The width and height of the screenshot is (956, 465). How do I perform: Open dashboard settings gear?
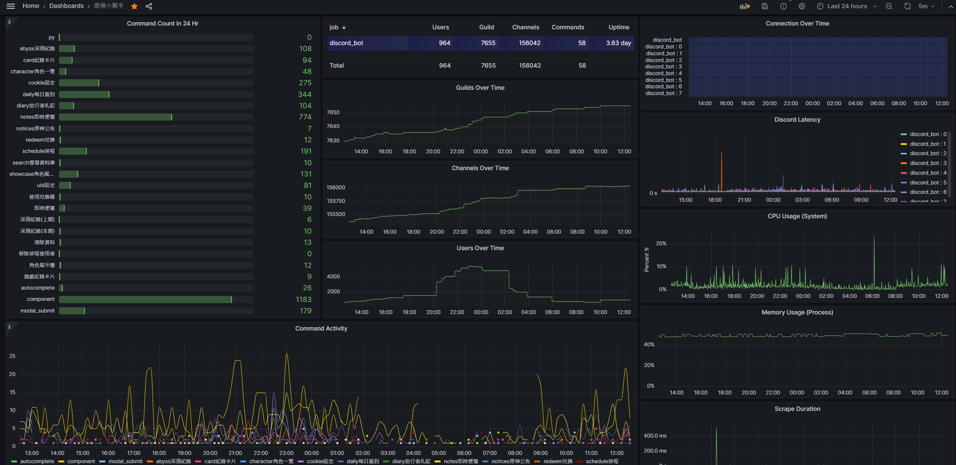coord(801,6)
